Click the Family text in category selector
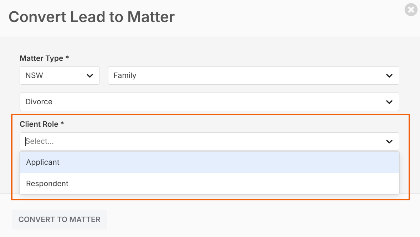The width and height of the screenshot is (420, 237). pyautogui.click(x=125, y=75)
